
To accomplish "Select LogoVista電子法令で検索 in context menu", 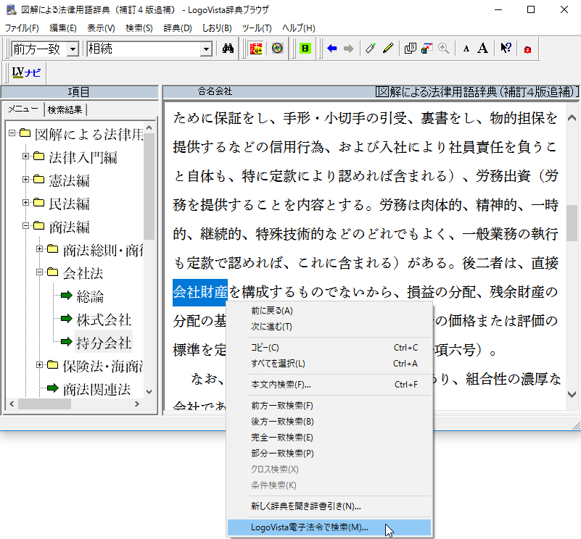I will click(310, 527).
